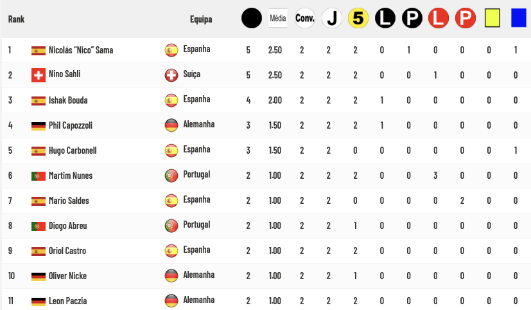531x310 pixels.
Task: Sort by yellow 5 ball icon
Action: [358, 18]
